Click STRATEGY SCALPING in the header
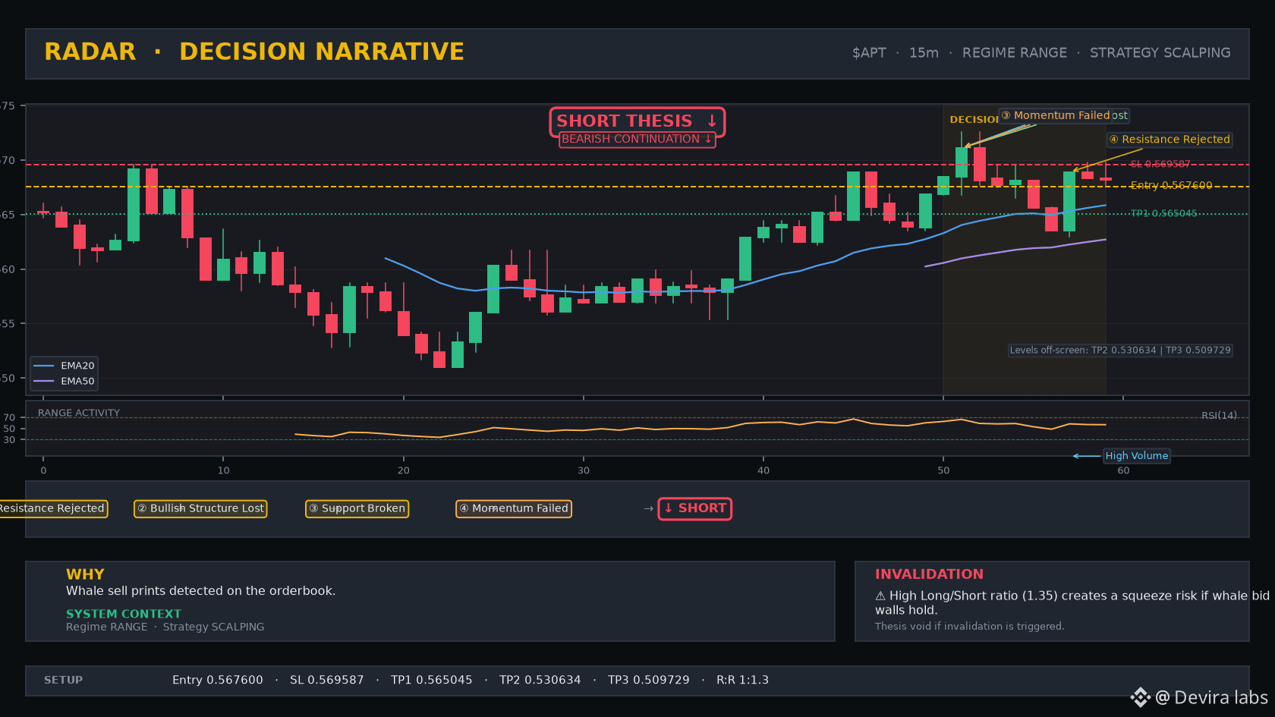Image resolution: width=1275 pixels, height=717 pixels. tap(1160, 53)
